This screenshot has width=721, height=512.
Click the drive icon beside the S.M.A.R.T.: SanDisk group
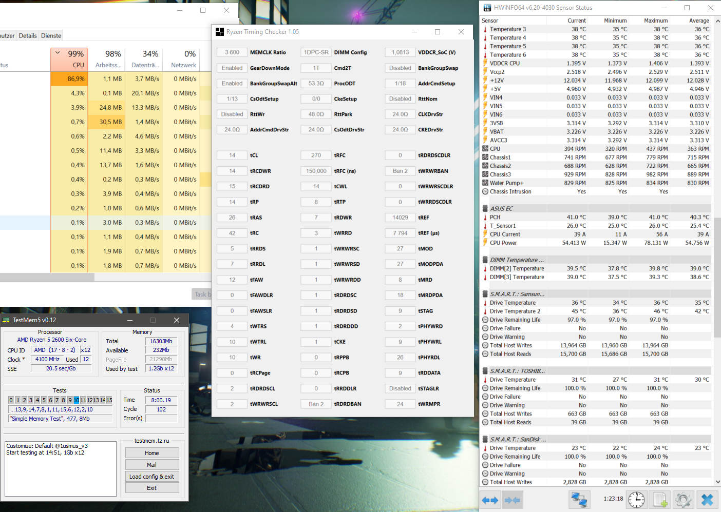485,439
